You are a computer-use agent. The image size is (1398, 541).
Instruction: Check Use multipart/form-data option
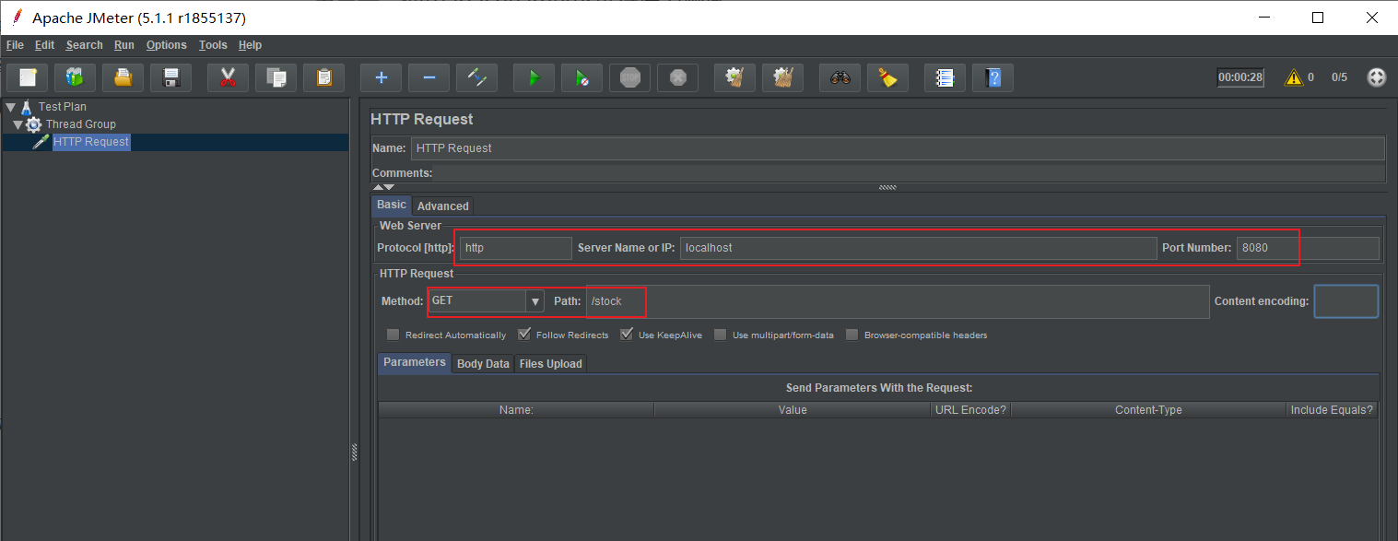click(x=721, y=335)
